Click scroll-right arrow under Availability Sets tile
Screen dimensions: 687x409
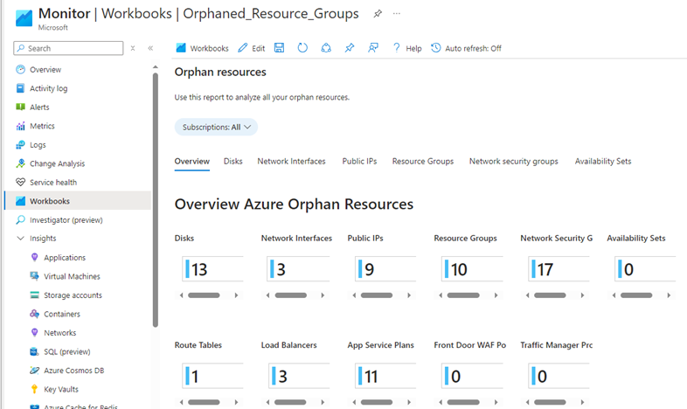pyautogui.click(x=669, y=295)
